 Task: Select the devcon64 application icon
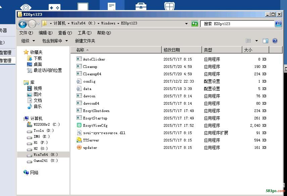(79, 103)
